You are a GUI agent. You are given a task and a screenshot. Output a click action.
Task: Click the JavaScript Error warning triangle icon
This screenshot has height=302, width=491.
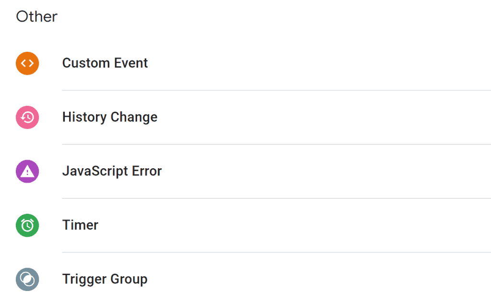pos(27,171)
